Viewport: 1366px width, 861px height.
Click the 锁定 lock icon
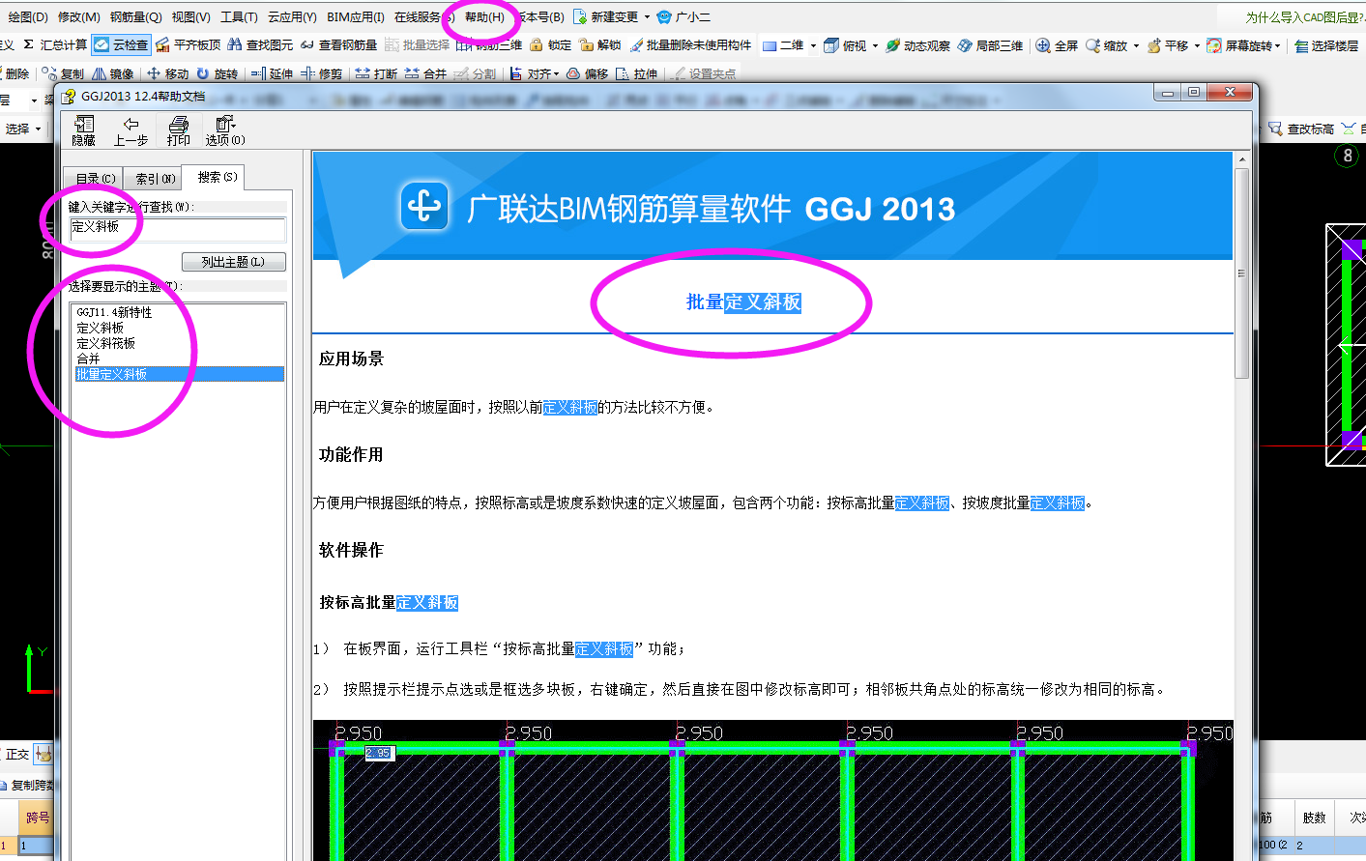(537, 44)
